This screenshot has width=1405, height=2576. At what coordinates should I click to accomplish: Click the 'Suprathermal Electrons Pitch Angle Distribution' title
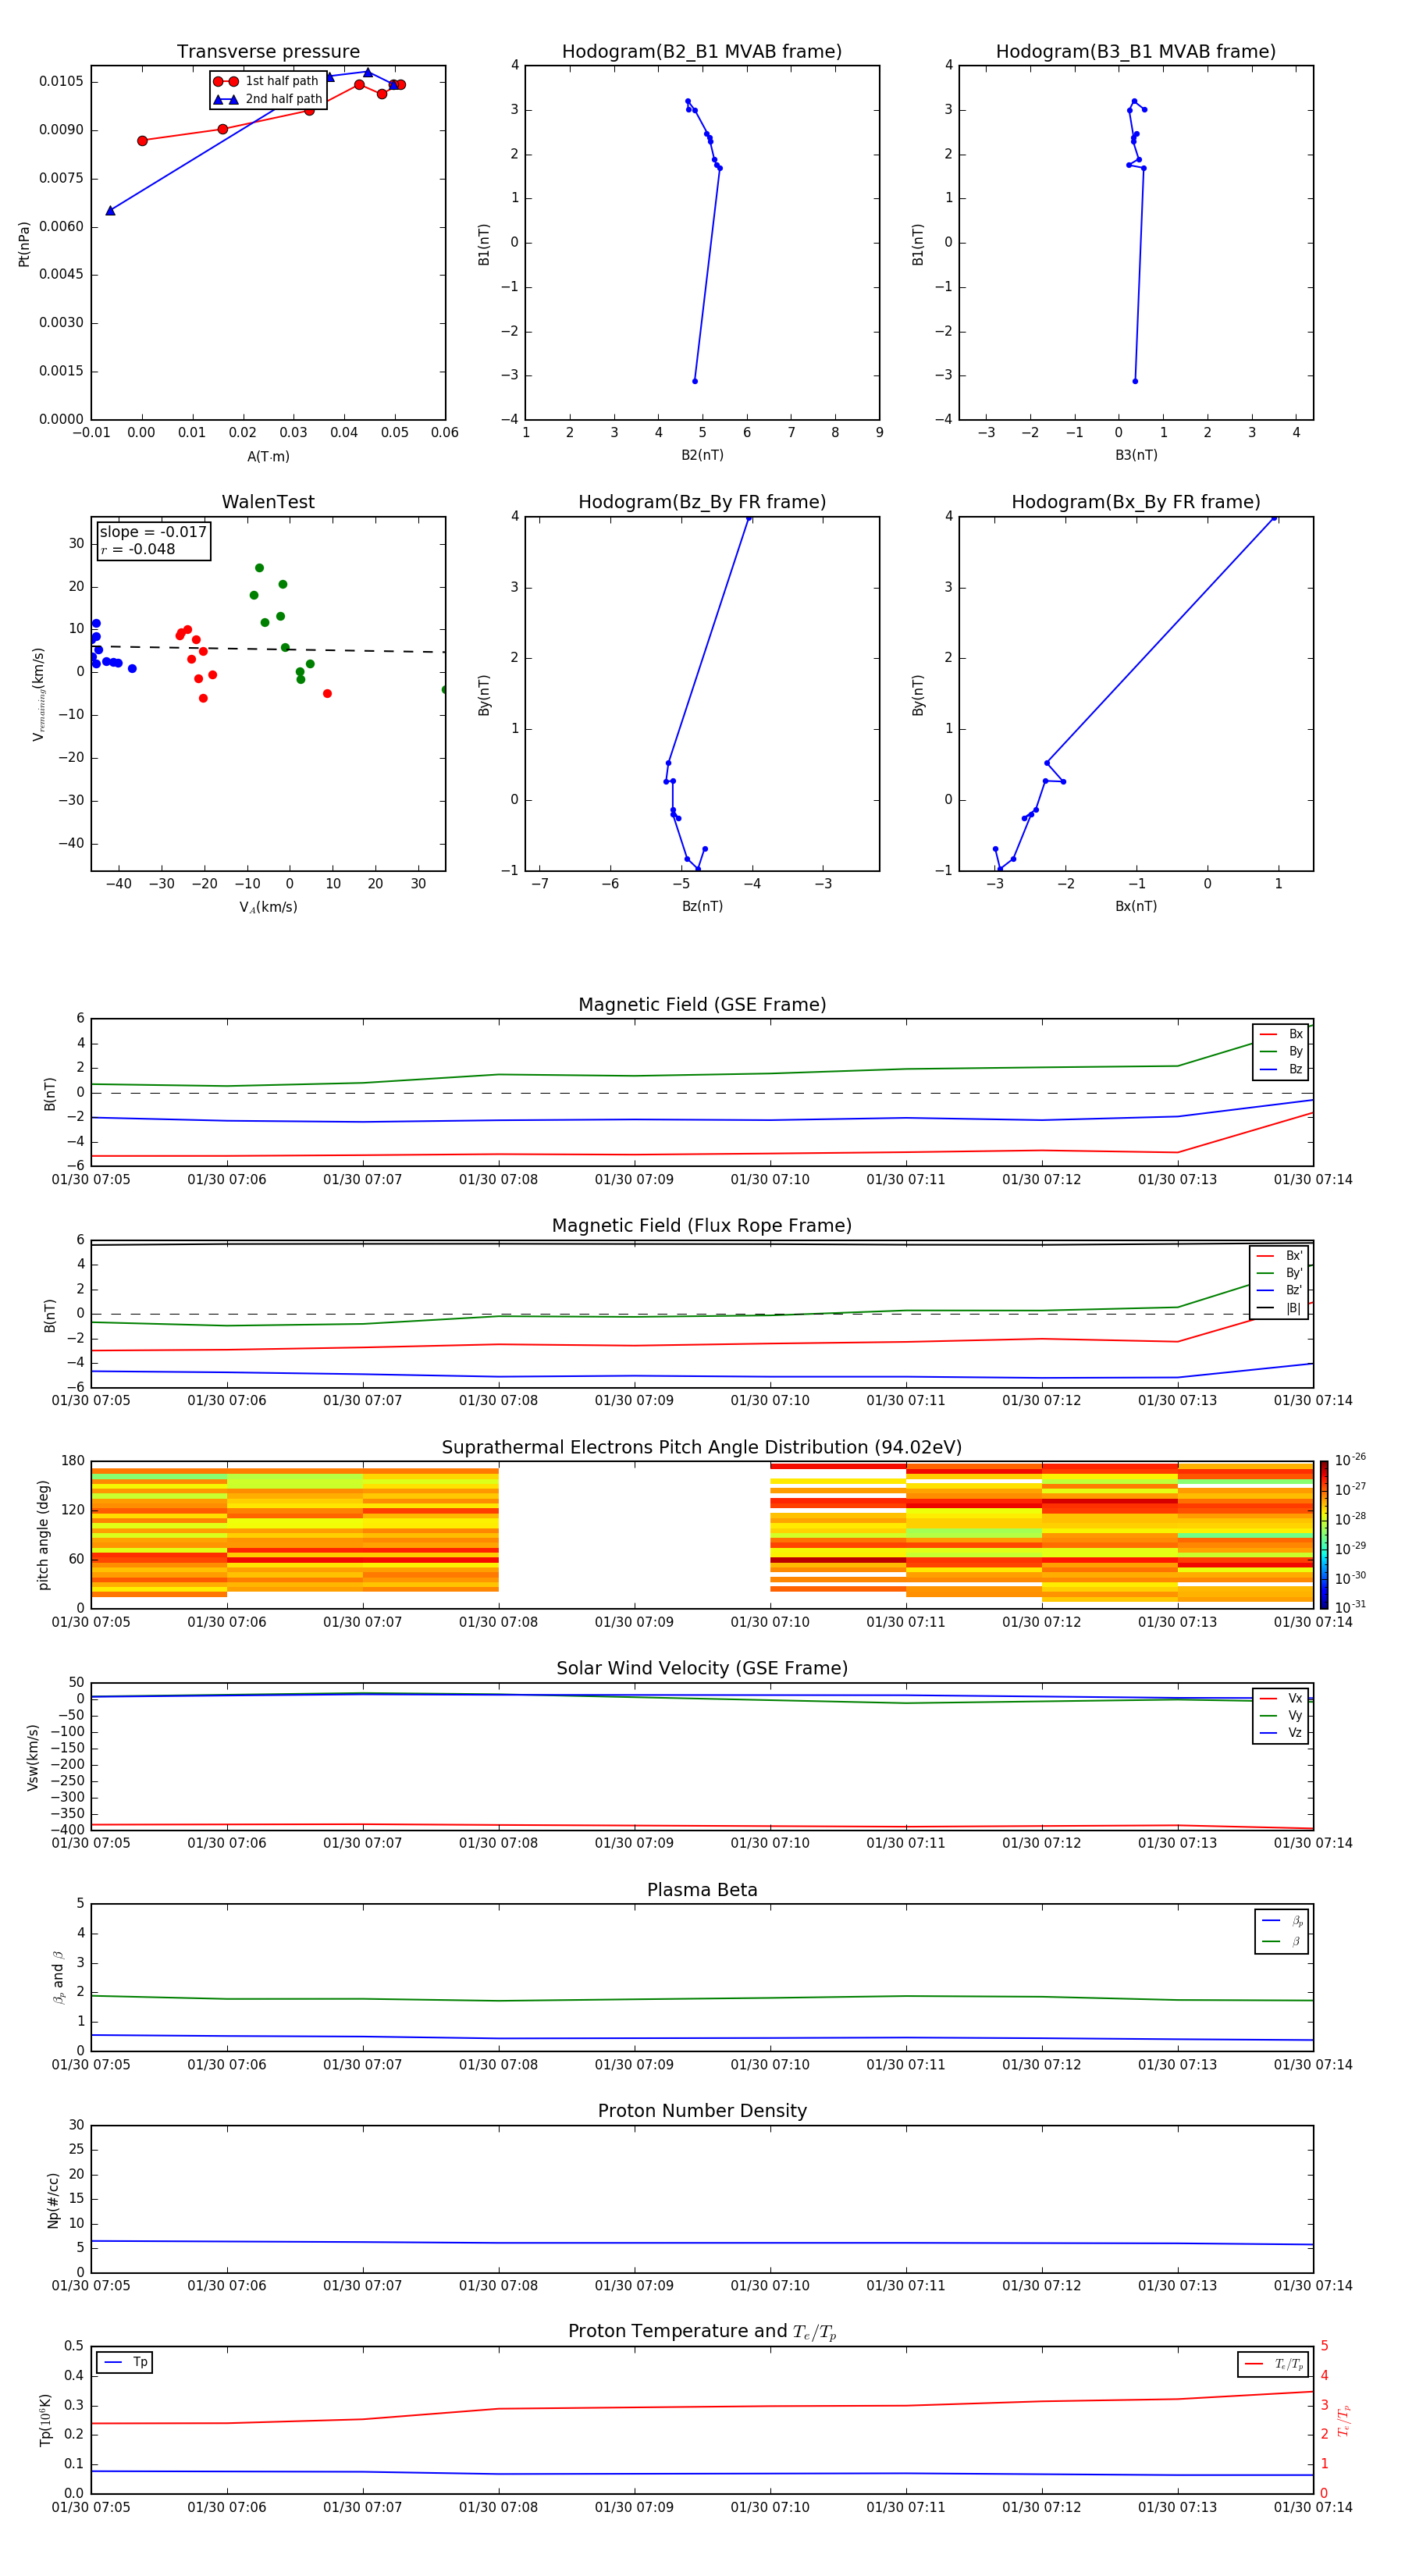(x=702, y=1448)
